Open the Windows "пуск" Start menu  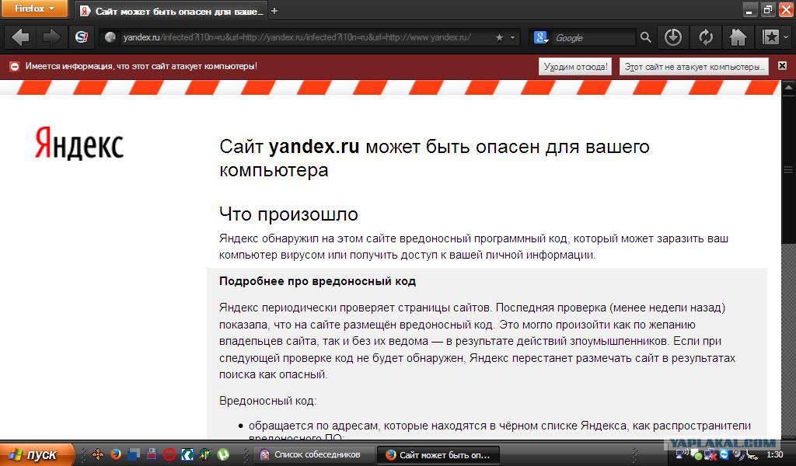coord(37,454)
